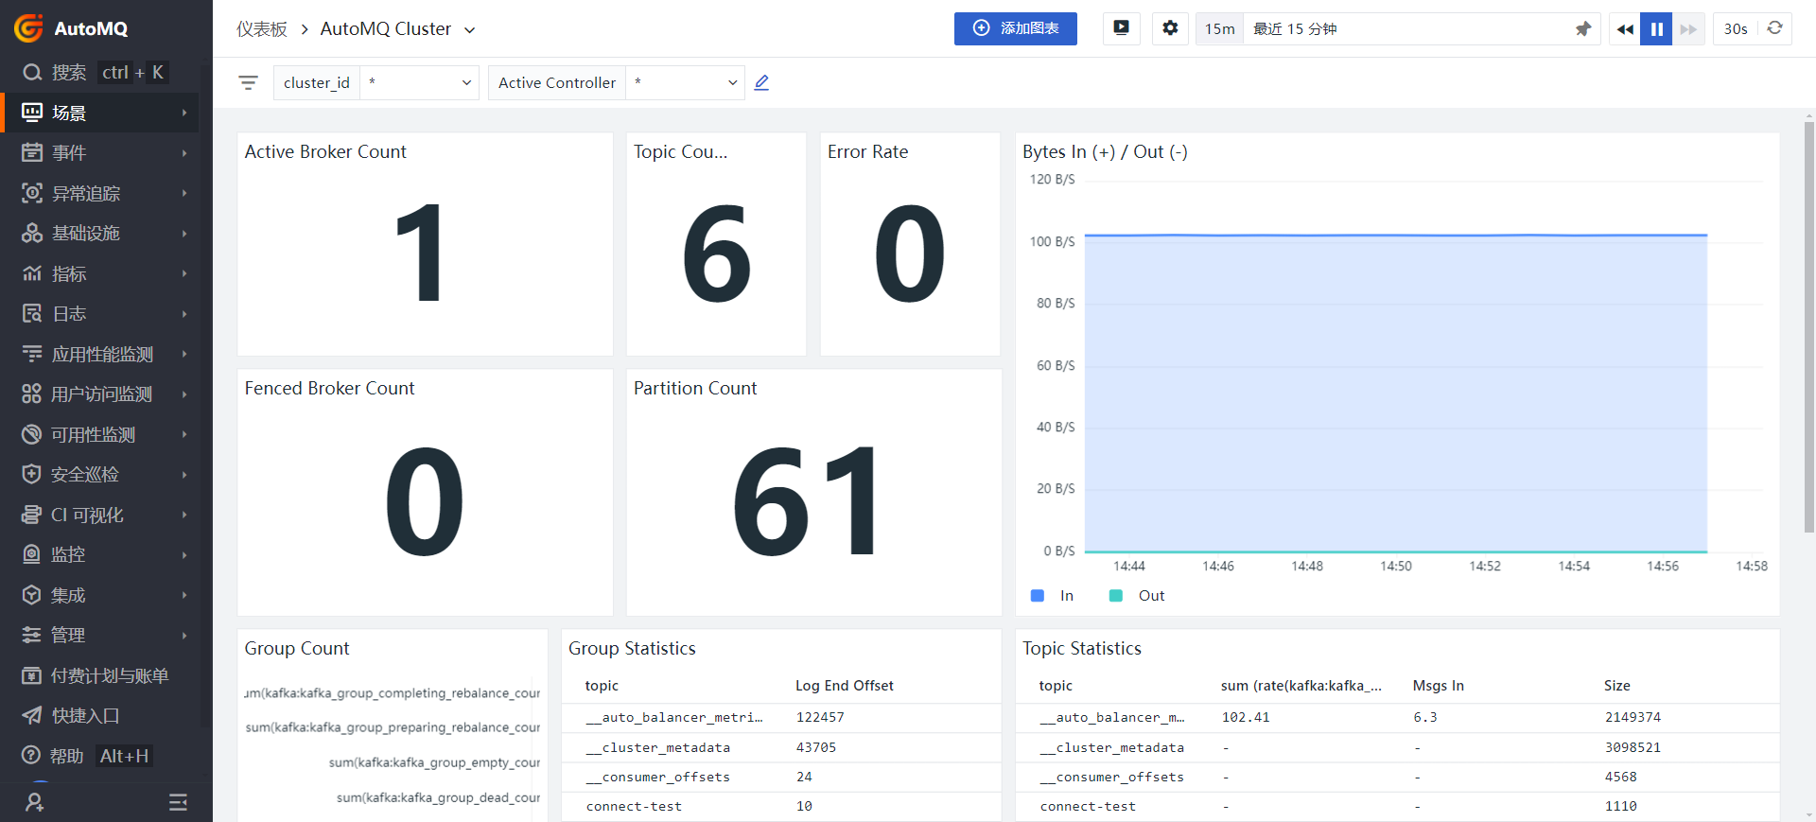The image size is (1816, 822).
Task: Open the Active Controller dropdown
Action: coord(685,83)
